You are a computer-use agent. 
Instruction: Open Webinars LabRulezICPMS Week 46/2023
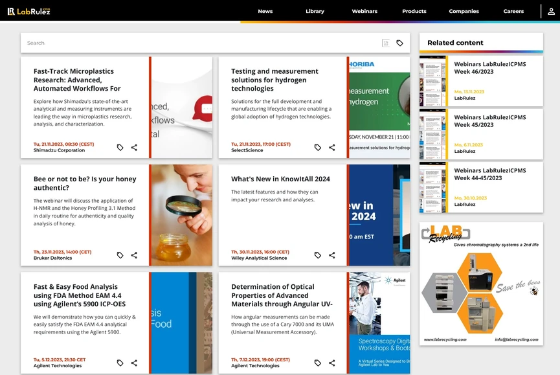[x=490, y=68]
